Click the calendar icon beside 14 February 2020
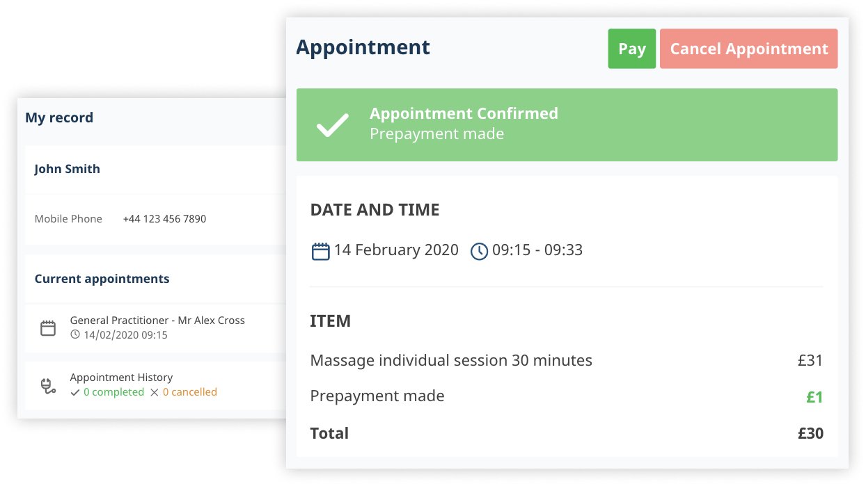The width and height of the screenshot is (866, 486). [320, 251]
